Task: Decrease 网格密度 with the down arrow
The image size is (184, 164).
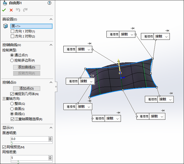Action: 50,159
